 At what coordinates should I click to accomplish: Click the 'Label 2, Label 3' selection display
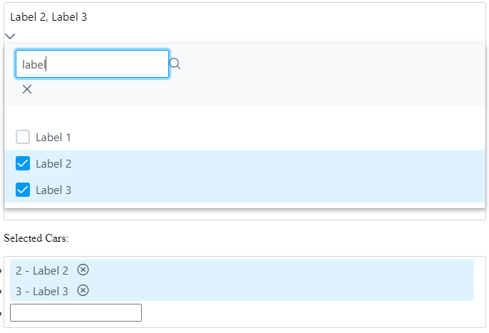48,17
